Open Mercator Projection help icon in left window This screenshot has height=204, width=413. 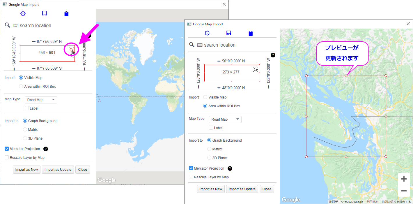[x=46, y=149]
